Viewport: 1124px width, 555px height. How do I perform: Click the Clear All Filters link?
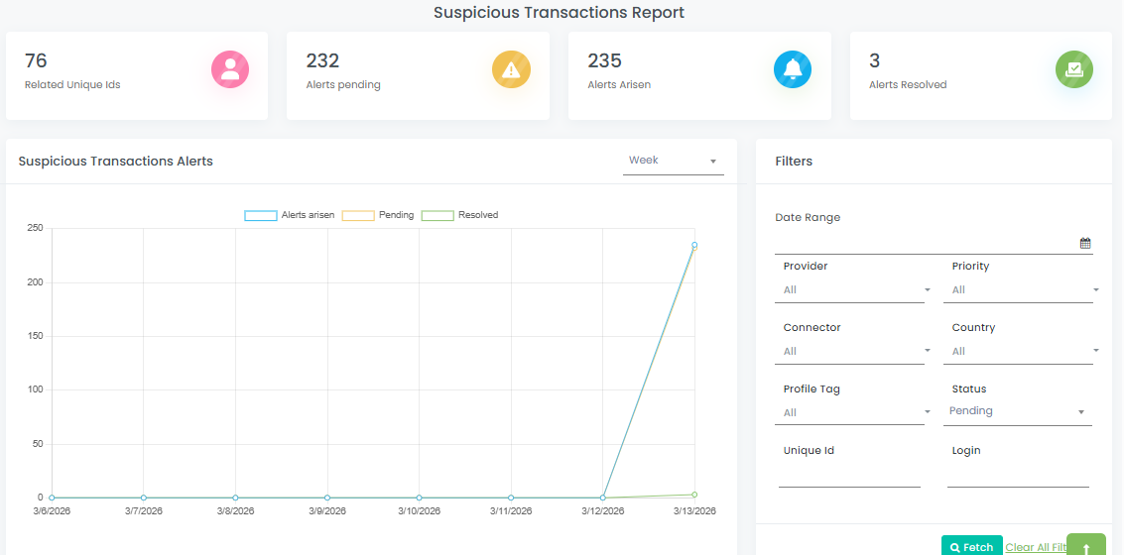pos(1035,547)
